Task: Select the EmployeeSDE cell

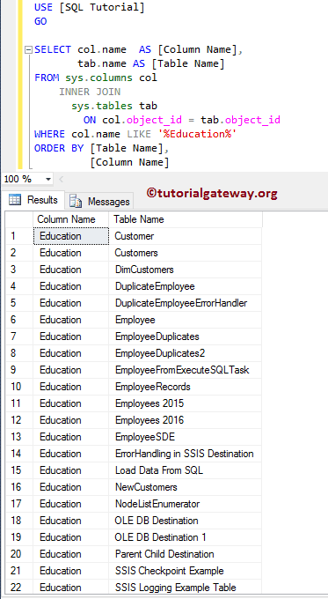Action: coord(186,437)
